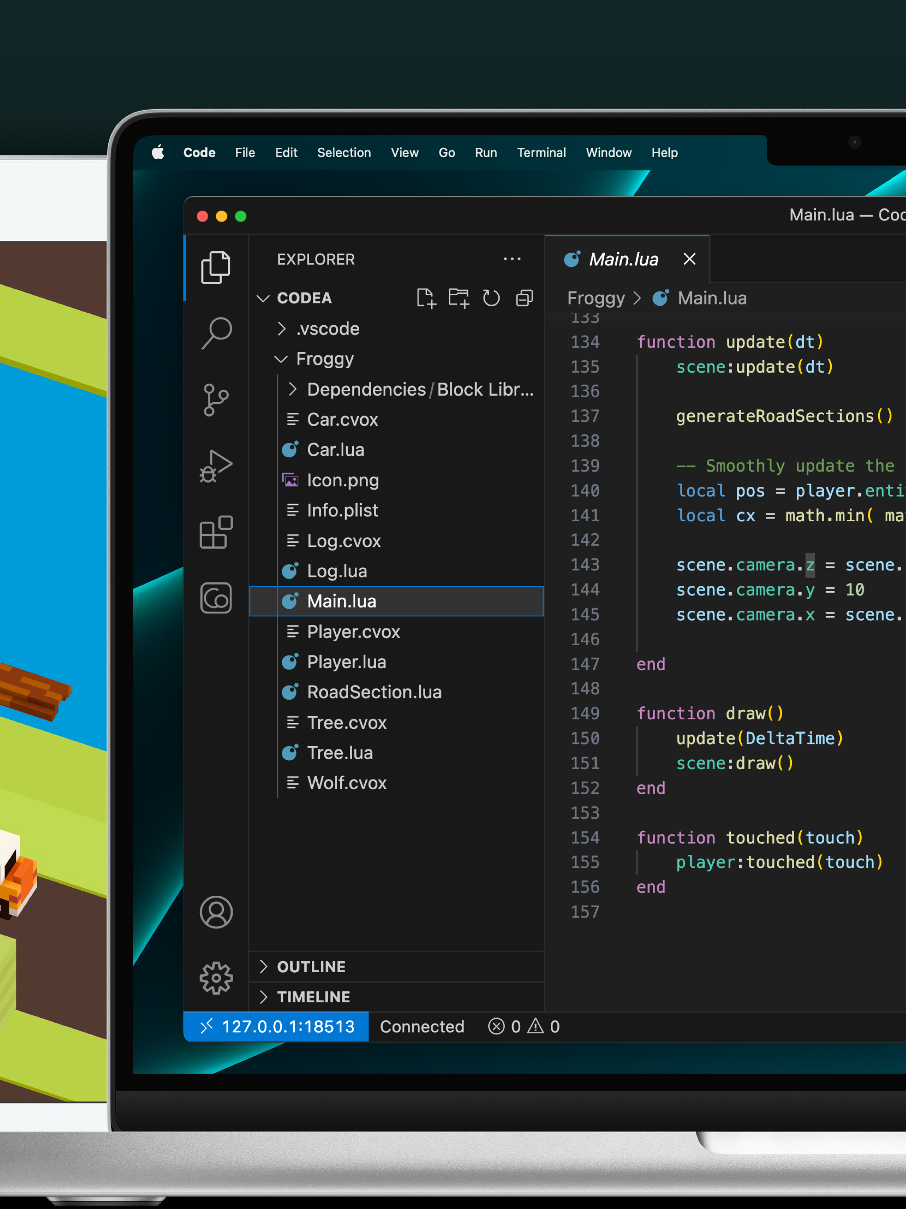Click the New Folder icon in explorer
The image size is (906, 1209).
coord(458,298)
